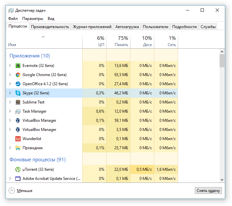Select the Приложения (10) group header
Screen dimensions: 232x206
30,56
